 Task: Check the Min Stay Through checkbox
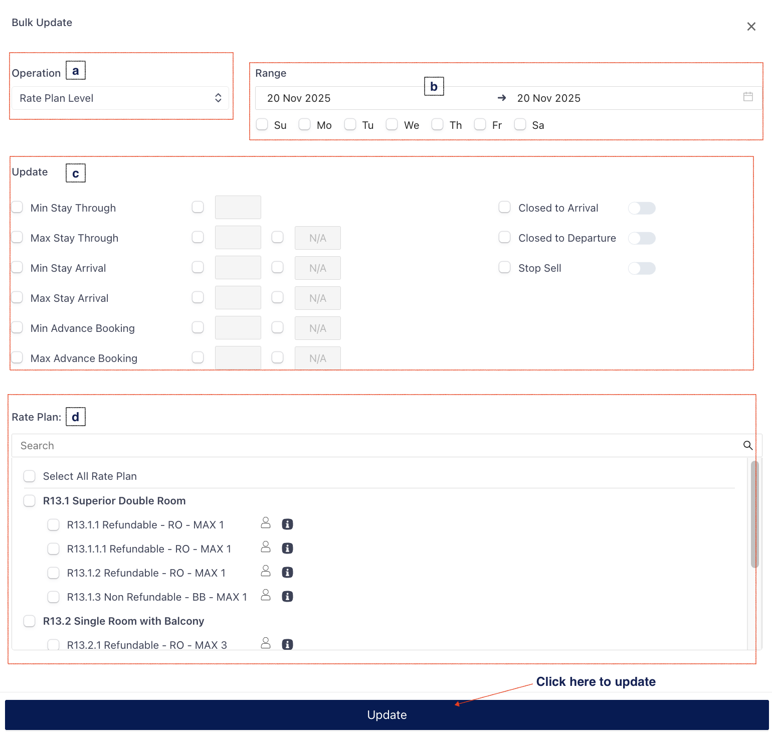18,208
